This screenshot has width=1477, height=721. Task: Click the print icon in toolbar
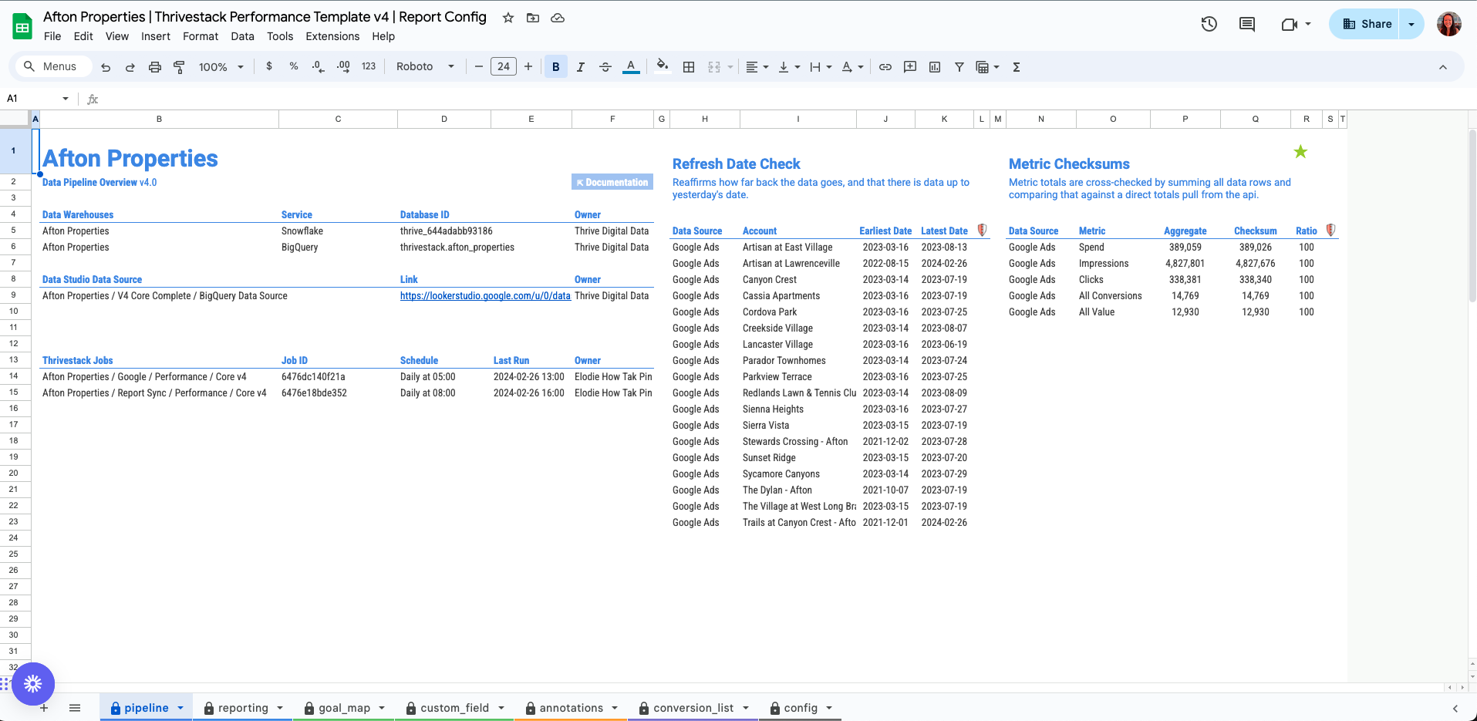click(x=154, y=67)
